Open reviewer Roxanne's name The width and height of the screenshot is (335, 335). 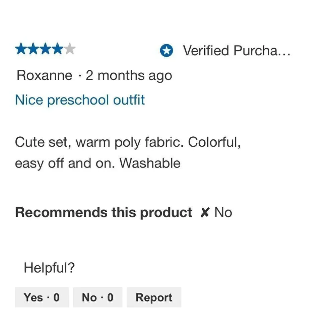[x=45, y=75]
